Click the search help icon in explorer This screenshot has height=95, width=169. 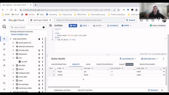(x=44, y=27)
